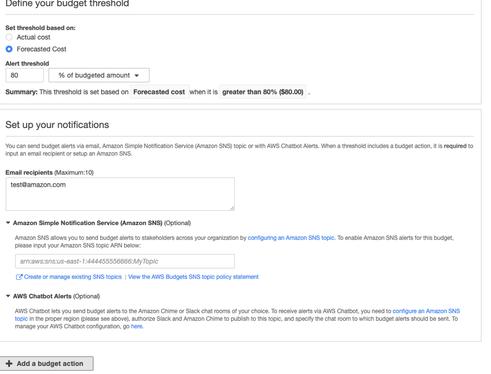The height and width of the screenshot is (374, 491).
Task: Select the Forecasted Cost radio button
Action: pos(9,49)
